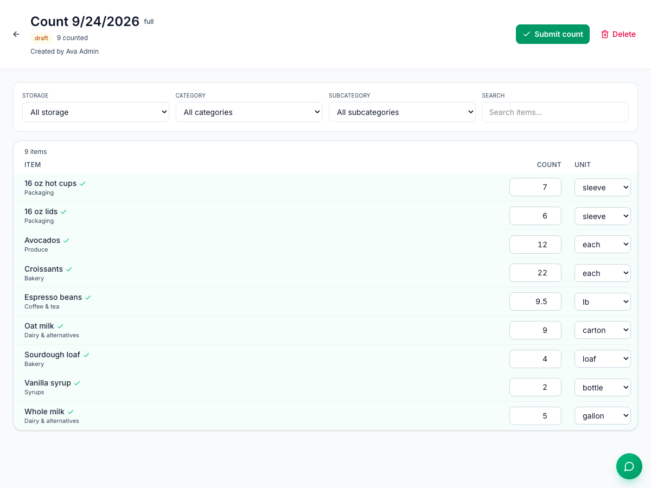
Task: Click the checkmark beside 16 oz lids
Action: click(63, 212)
